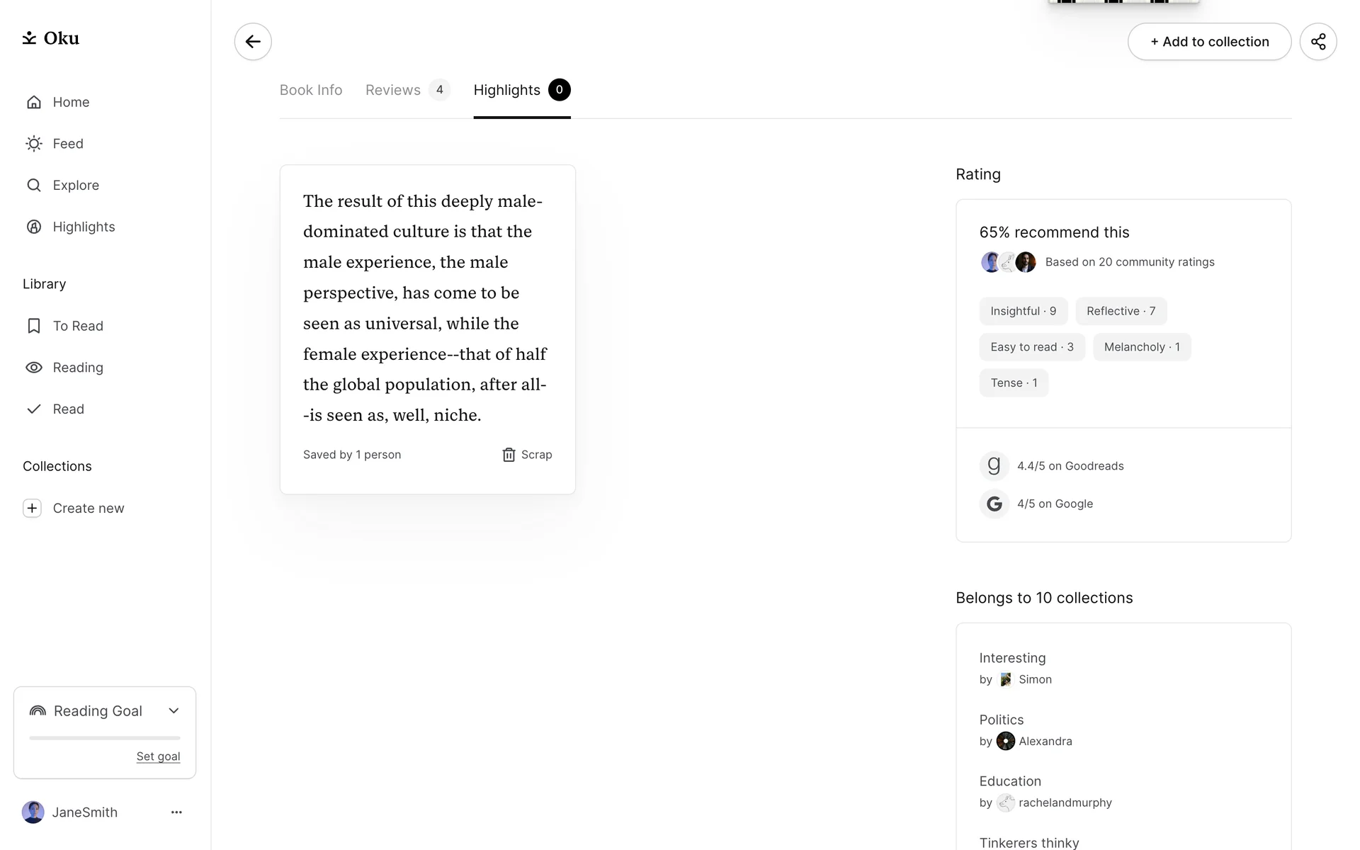Open the Goodreads rating entry
Image resolution: width=1360 pixels, height=850 pixels.
1070,466
